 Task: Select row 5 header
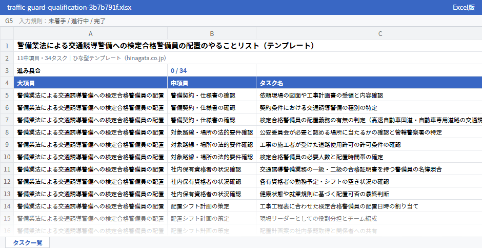click(7, 96)
